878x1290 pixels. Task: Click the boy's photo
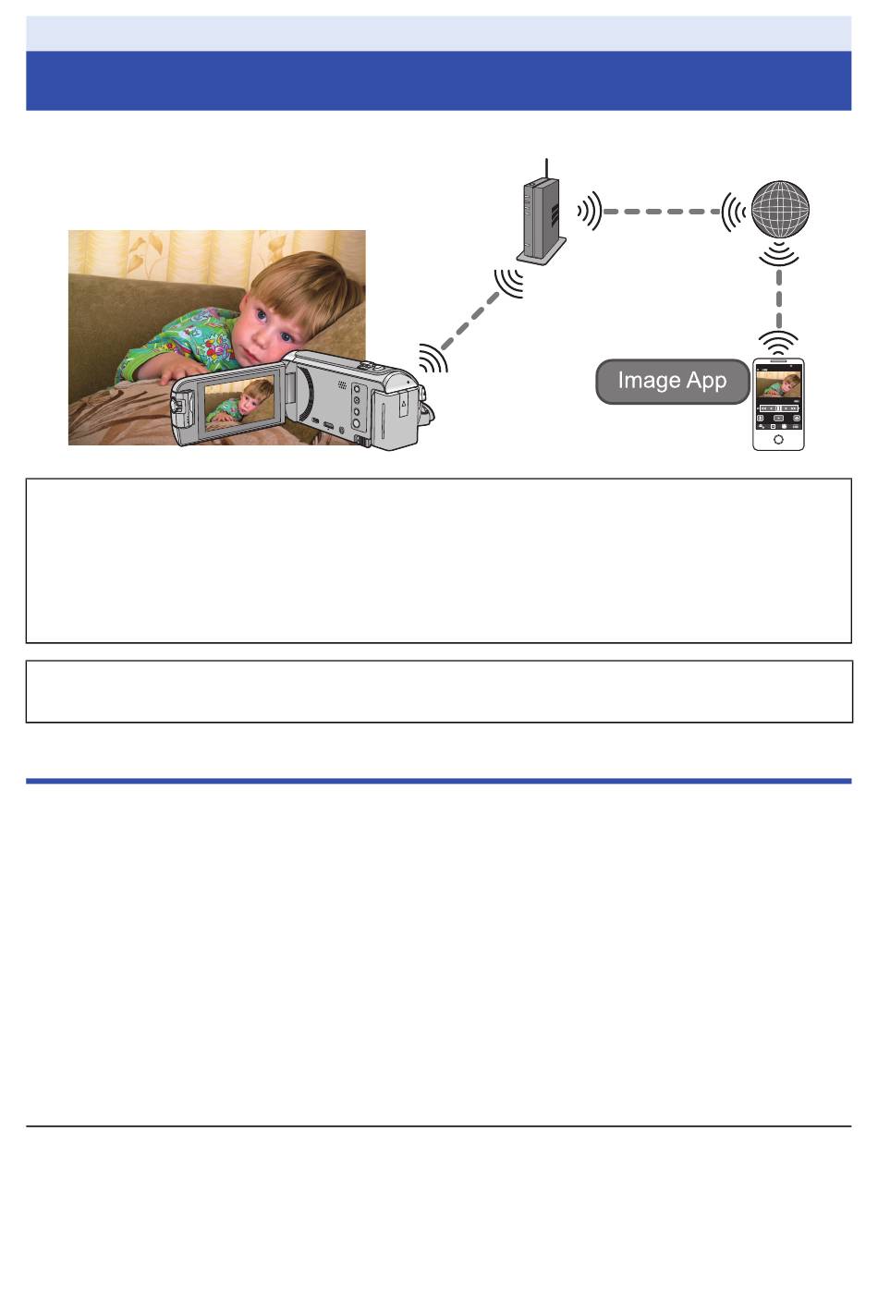[217, 337]
